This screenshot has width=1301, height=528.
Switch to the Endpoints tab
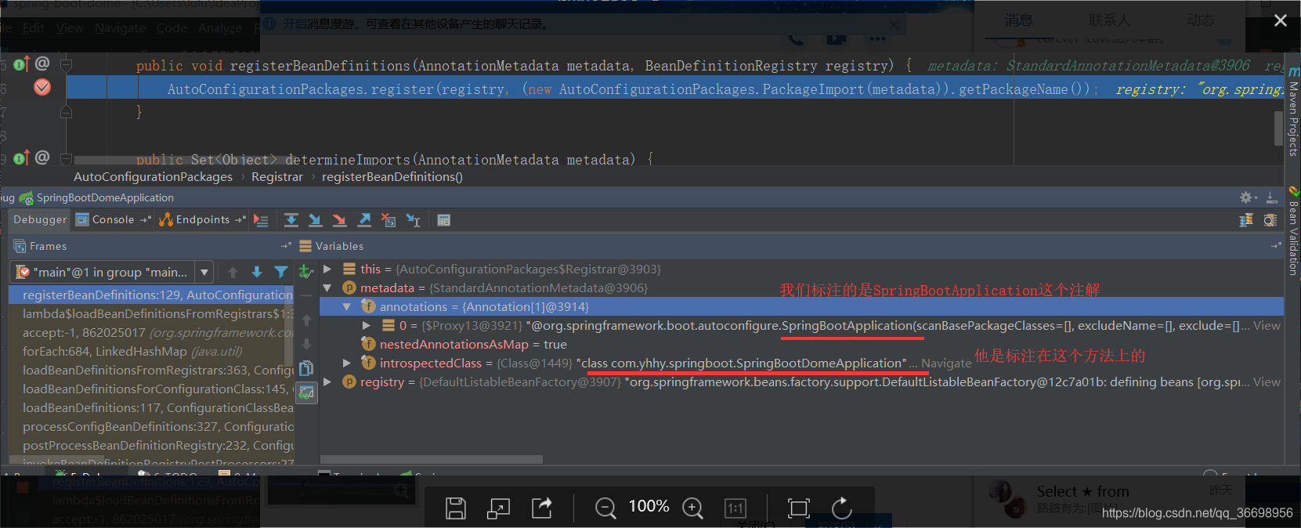[203, 219]
